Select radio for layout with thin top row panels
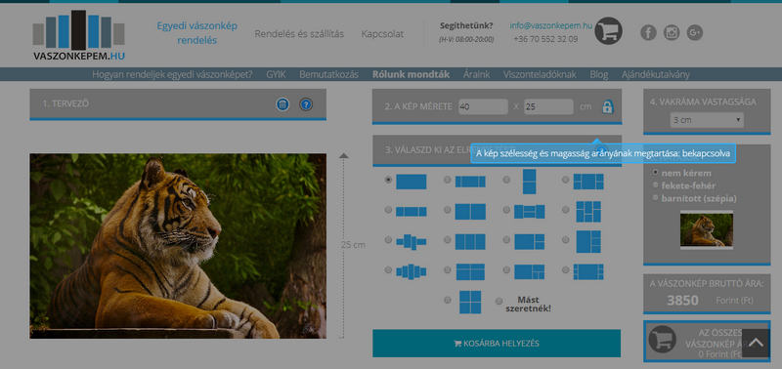 pyautogui.click(x=448, y=269)
